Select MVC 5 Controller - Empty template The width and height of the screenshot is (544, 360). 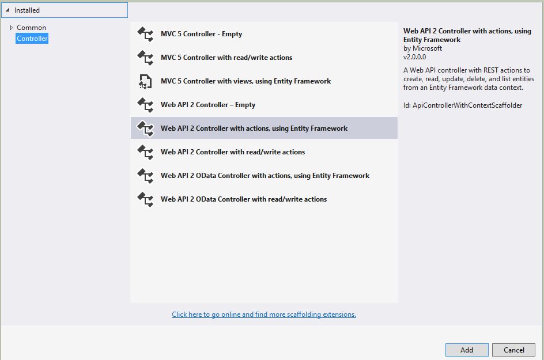point(264,34)
